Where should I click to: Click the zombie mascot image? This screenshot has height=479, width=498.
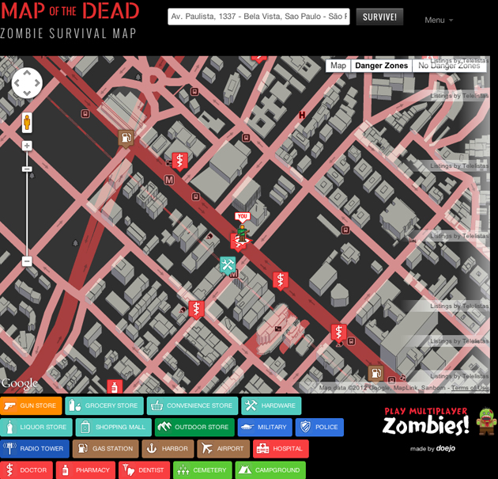click(x=486, y=420)
